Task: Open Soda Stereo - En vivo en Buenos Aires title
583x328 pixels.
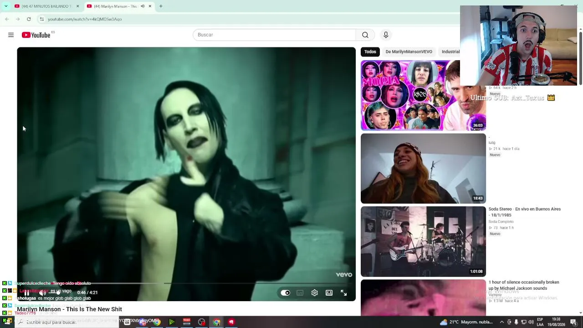Action: [x=525, y=212]
